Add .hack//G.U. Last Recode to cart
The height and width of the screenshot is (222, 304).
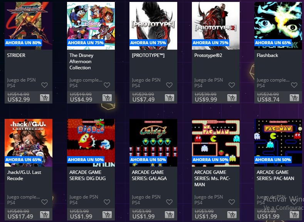point(45,215)
